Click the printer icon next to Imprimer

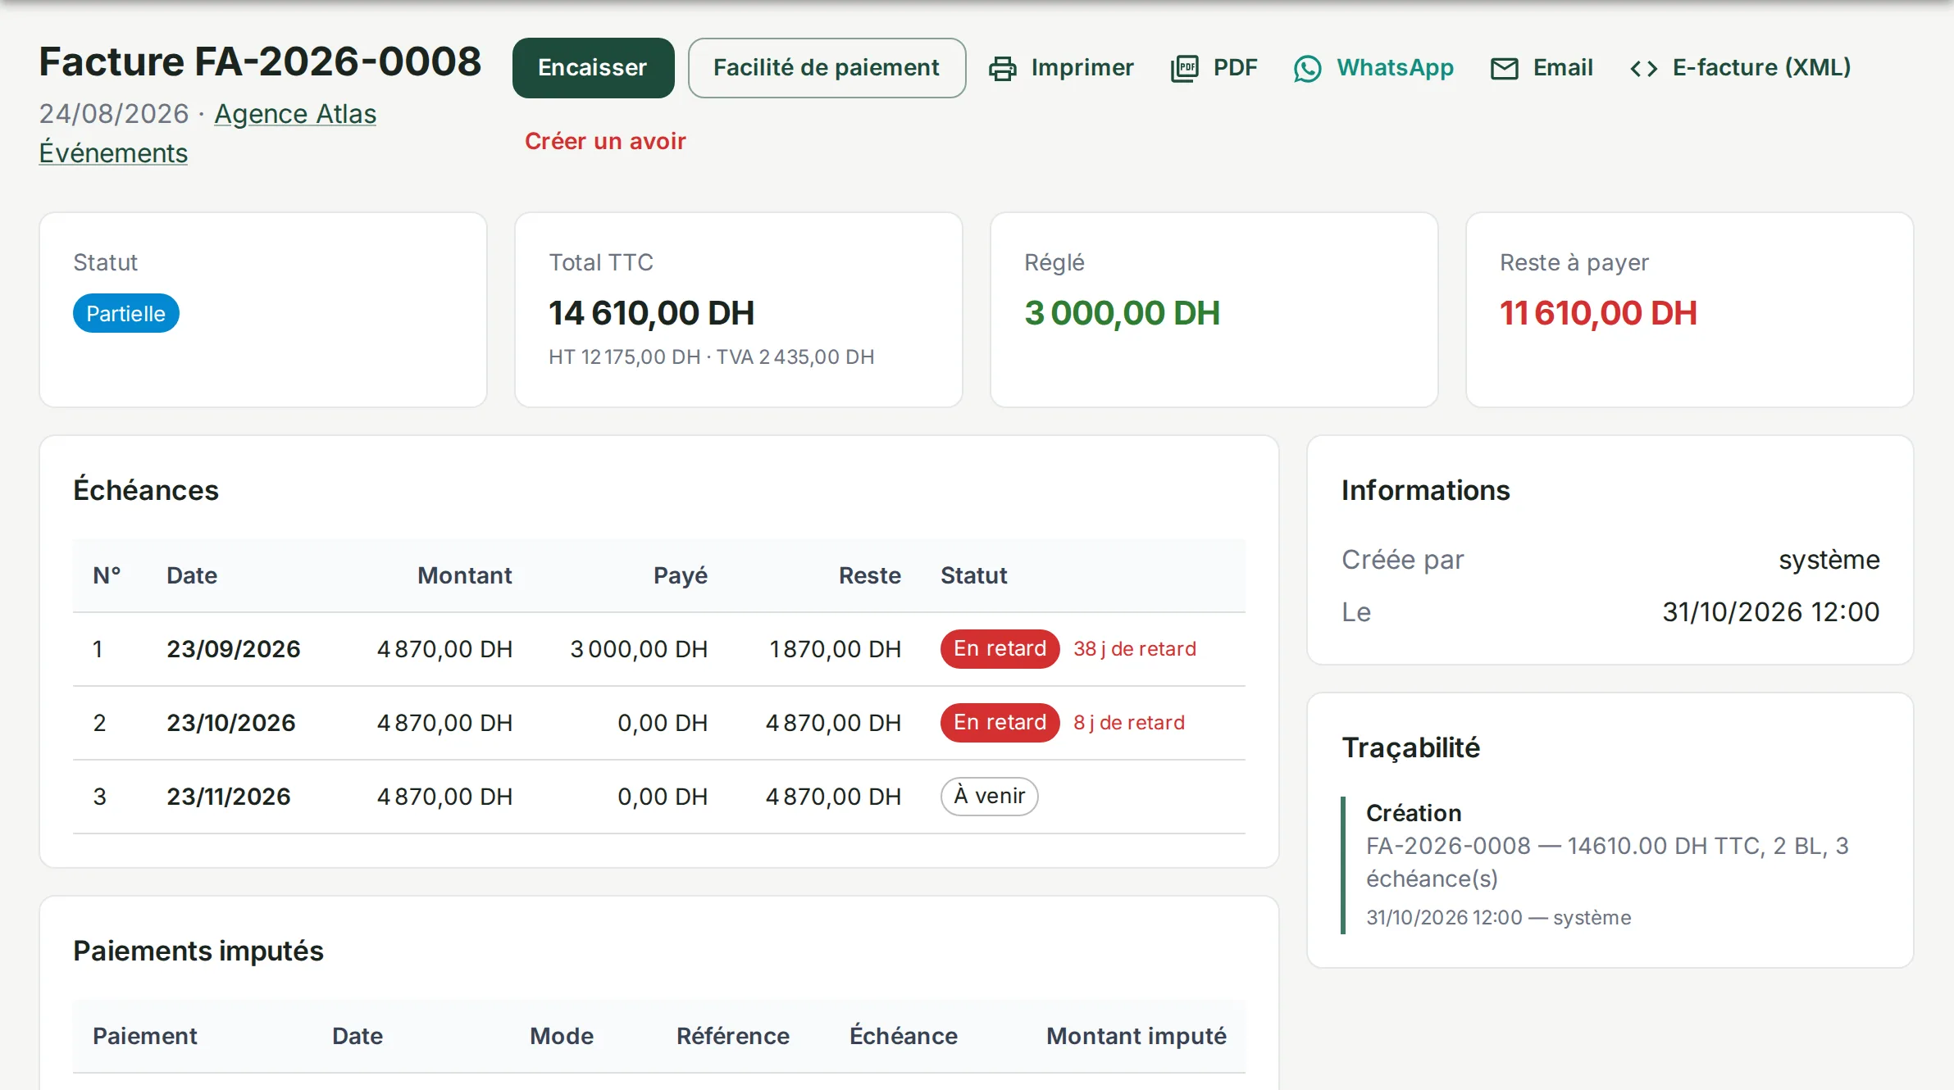[x=1002, y=68]
